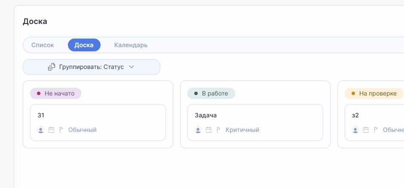This screenshot has width=404, height=188.
Task: Click assignee avatar icon on З1 card
Action: 41,130
